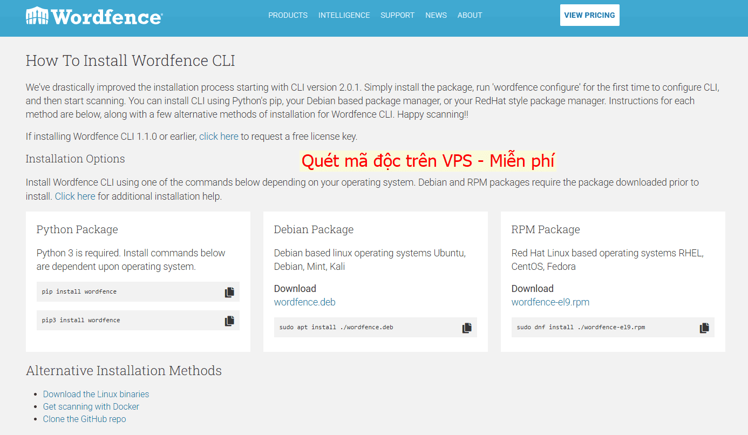This screenshot has height=435, width=748.
Task: Open Download the Linux binaries link
Action: [x=96, y=394]
